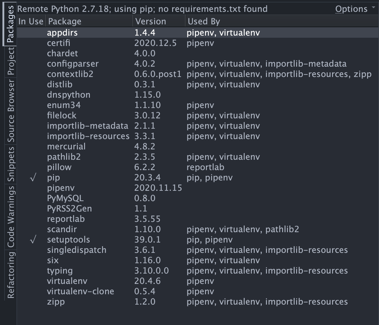Select the importlib-resources package name
This screenshot has width=379, height=325.
[88, 136]
